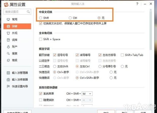Select 无 for 二三候选
Screen dimensions: 157x113
coord(122,66)
